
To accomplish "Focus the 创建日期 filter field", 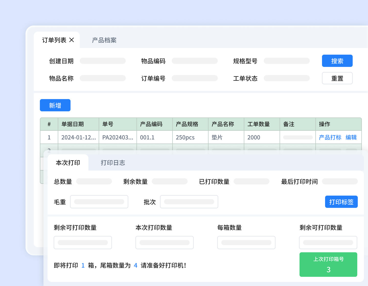I will pos(103,61).
